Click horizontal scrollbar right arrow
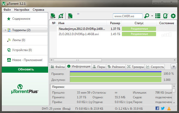The width and height of the screenshot is (179, 113). 175,60
